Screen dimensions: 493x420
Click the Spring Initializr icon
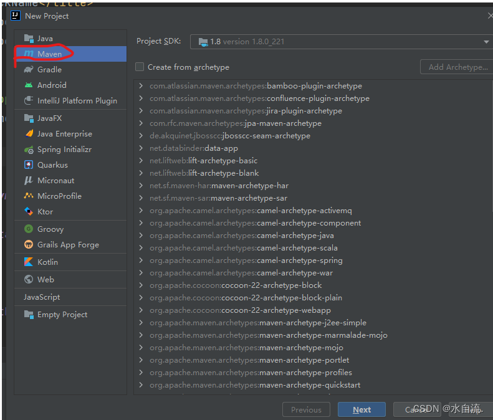tap(29, 150)
